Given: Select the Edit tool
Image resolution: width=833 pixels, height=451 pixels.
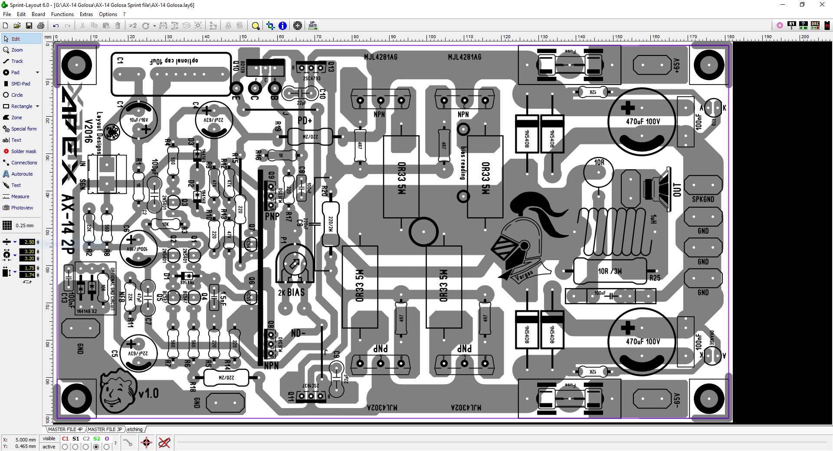Looking at the screenshot, I should click(x=21, y=39).
